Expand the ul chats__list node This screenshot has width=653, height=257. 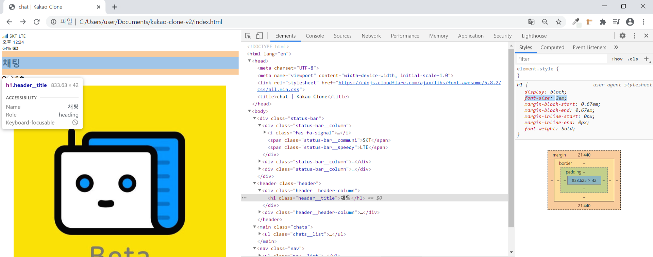coord(259,234)
